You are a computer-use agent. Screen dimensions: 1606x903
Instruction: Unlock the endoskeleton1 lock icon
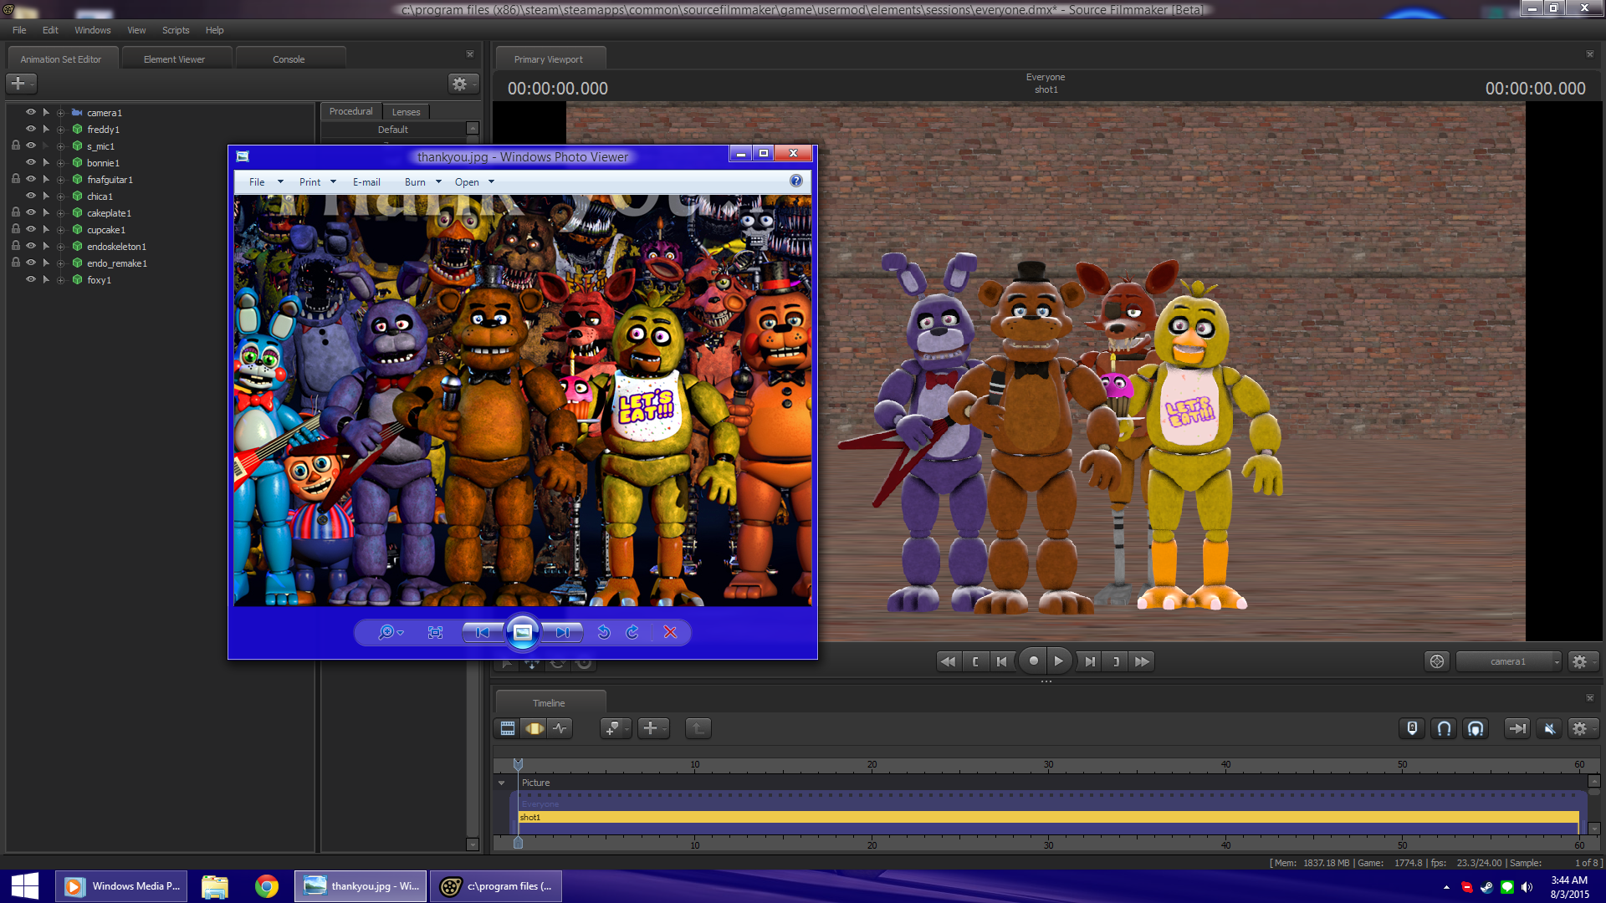[x=15, y=246]
